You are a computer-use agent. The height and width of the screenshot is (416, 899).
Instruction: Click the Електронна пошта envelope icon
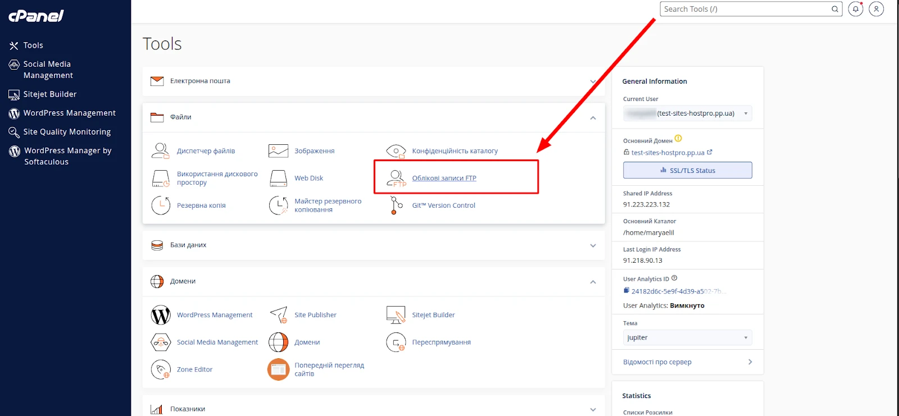(157, 81)
